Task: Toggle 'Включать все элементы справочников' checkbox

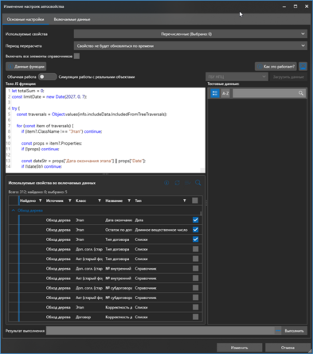Action: click(x=76, y=56)
